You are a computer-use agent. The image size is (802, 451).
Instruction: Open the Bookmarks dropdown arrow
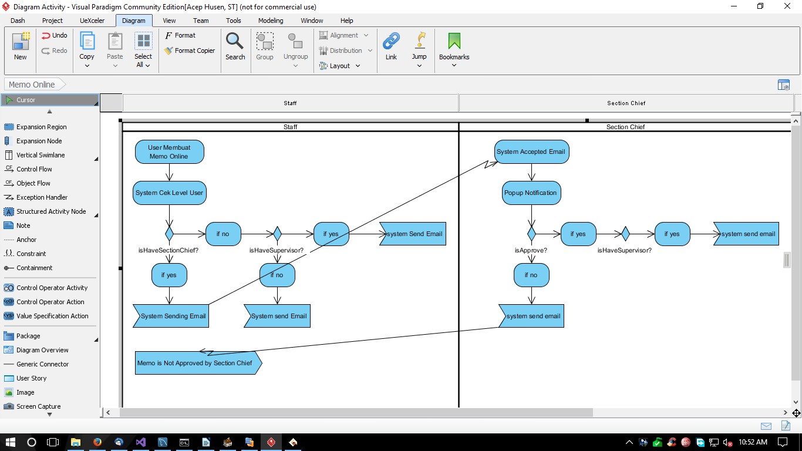[454, 65]
